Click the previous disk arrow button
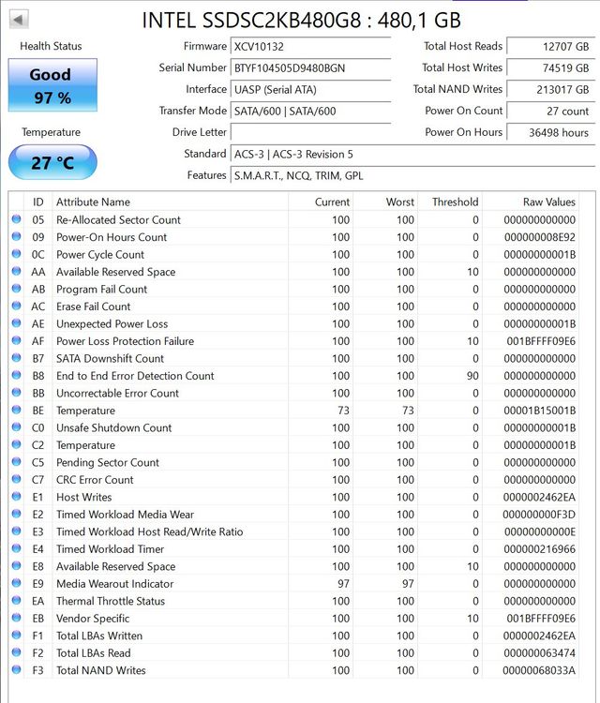600x703 pixels. 19,20
